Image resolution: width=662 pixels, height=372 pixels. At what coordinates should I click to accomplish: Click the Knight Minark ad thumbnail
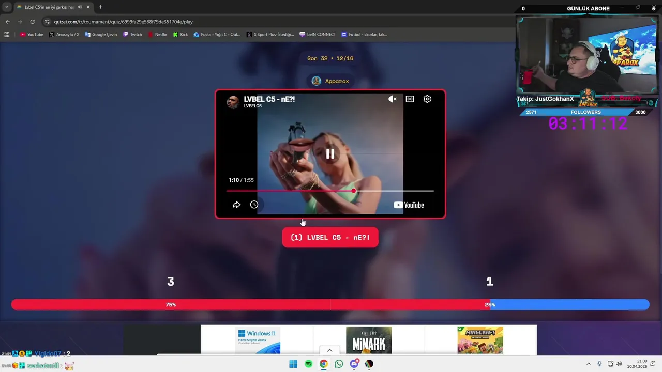(x=369, y=340)
